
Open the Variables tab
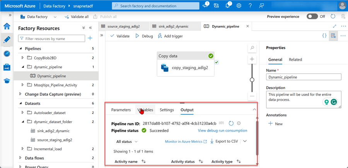coord(145,110)
